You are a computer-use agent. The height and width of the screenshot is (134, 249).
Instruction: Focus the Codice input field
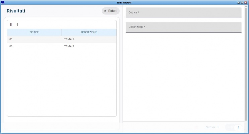pos(183,13)
